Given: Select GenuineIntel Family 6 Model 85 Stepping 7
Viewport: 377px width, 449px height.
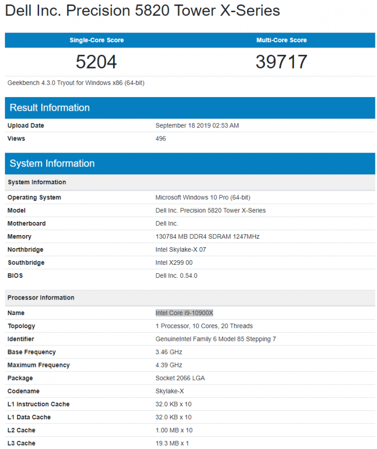Looking at the screenshot, I should pyautogui.click(x=215, y=339).
